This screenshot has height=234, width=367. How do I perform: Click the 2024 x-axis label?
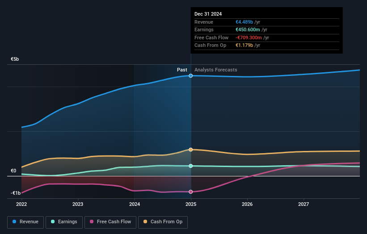[x=135, y=204]
